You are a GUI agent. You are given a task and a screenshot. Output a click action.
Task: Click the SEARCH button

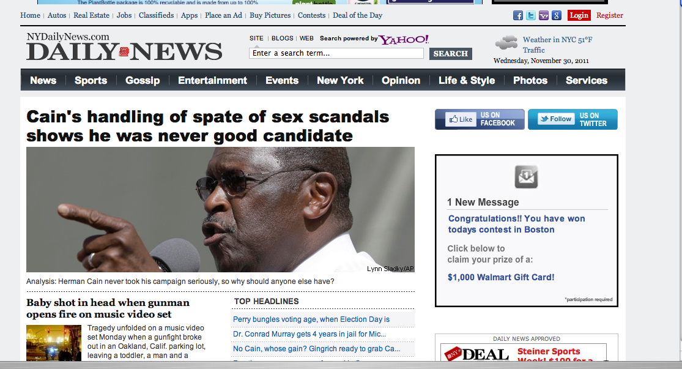pos(451,53)
